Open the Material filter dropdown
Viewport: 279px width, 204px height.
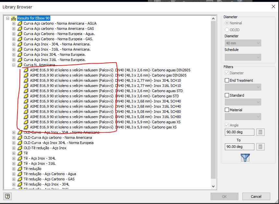tap(243, 117)
